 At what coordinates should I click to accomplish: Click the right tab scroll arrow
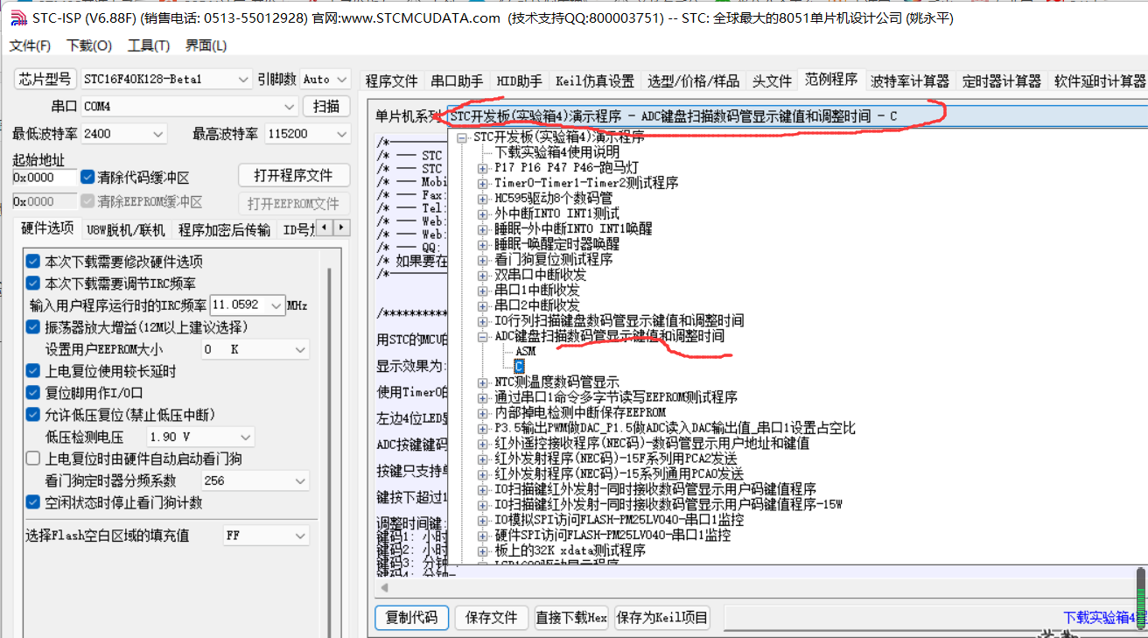pyautogui.click(x=342, y=228)
